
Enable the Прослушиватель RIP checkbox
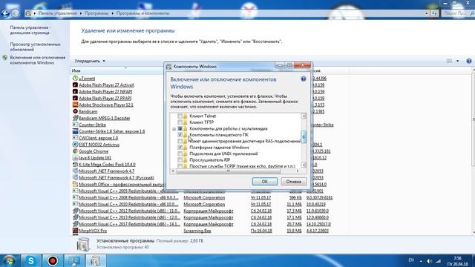tap(180, 160)
